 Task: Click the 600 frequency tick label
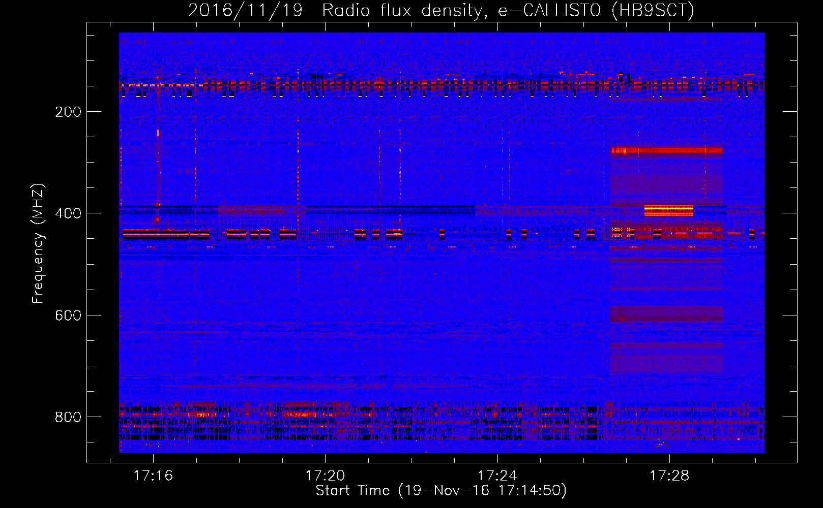(68, 315)
